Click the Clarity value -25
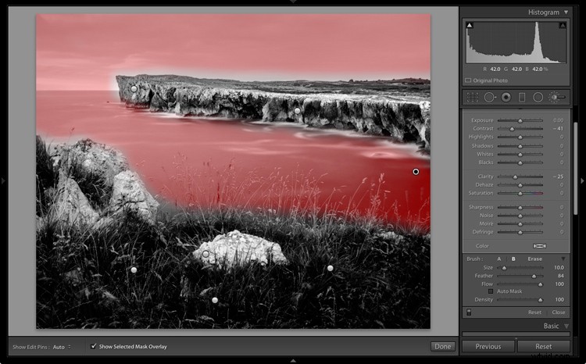 coord(559,177)
